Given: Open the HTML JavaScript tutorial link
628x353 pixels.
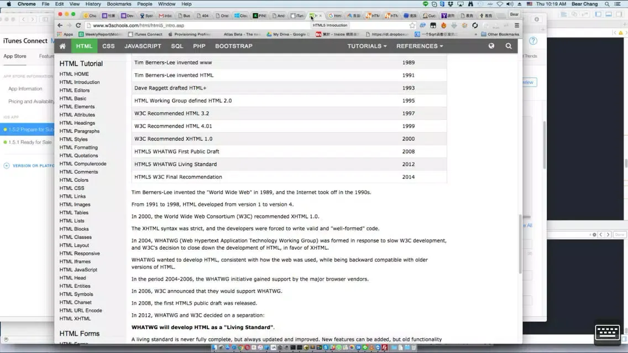Looking at the screenshot, I should (x=78, y=270).
